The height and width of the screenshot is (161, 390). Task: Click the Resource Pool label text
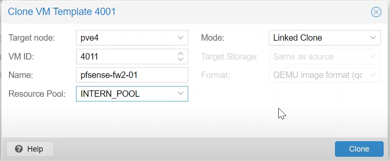coord(37,94)
